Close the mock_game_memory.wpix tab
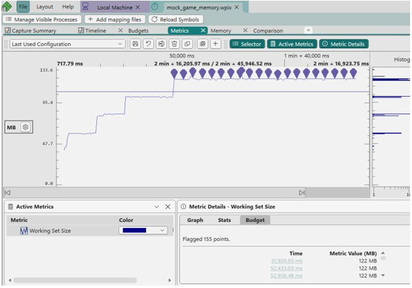Screen dimensions: 412x288 coord(236,7)
